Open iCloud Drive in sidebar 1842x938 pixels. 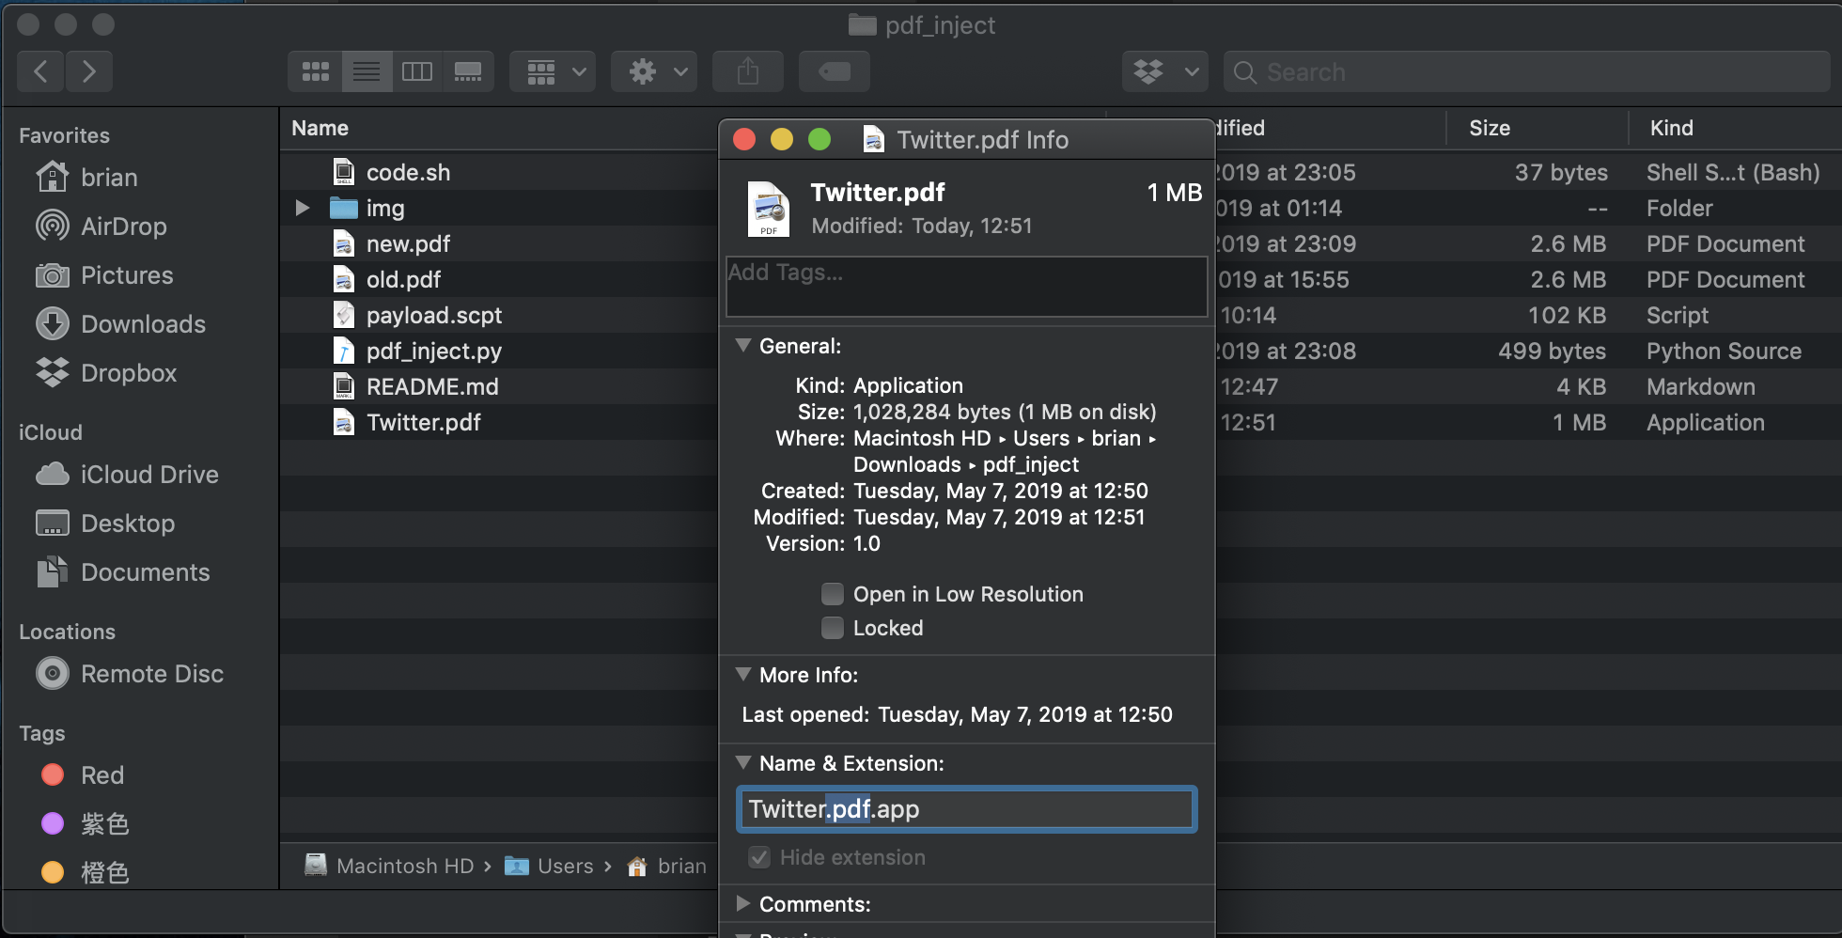127,474
